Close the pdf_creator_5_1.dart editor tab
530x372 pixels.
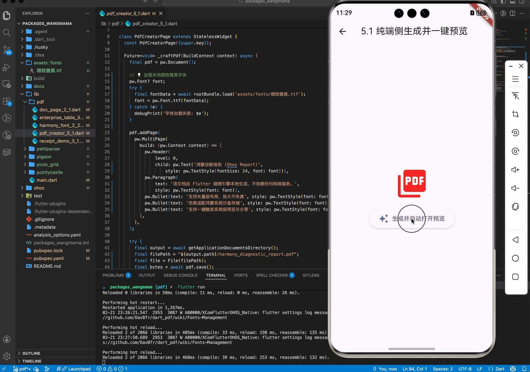161,14
